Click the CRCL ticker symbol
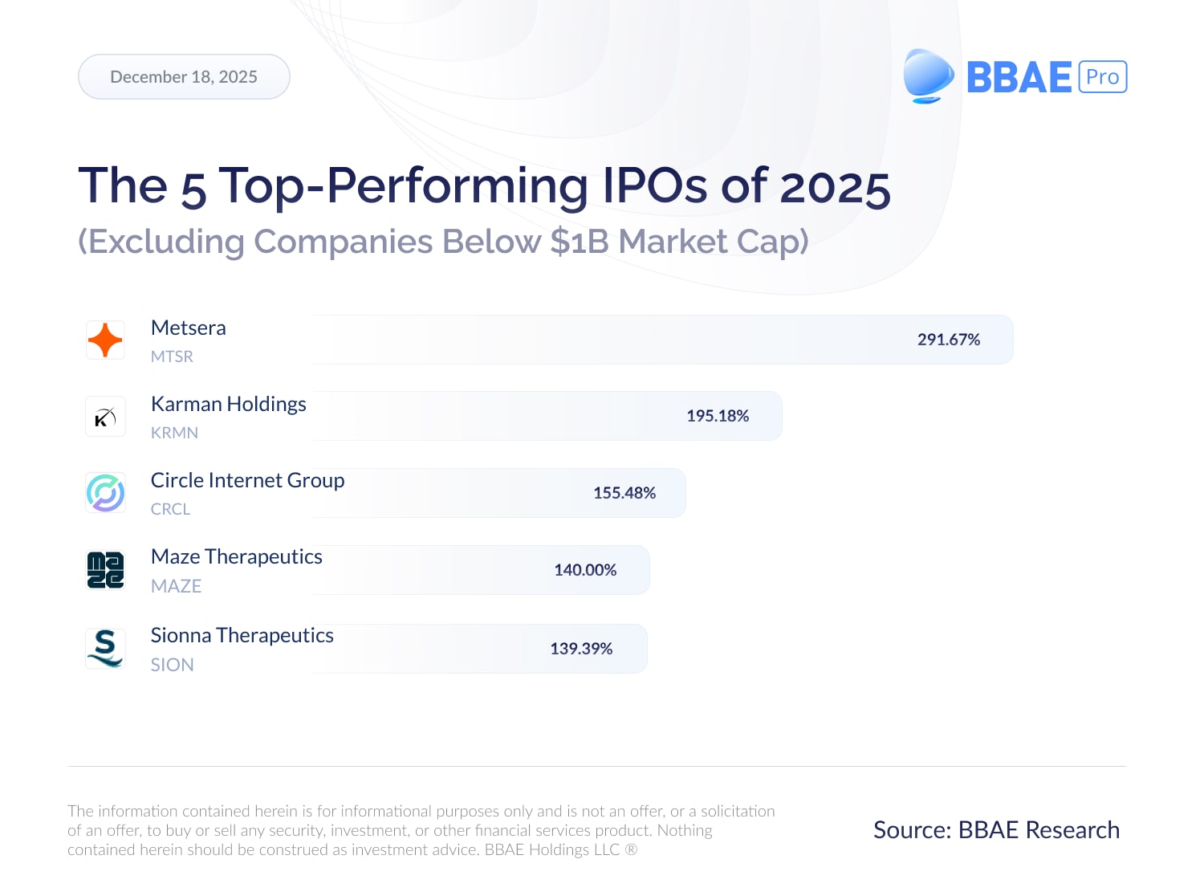The height and width of the screenshot is (896, 1204). [170, 509]
